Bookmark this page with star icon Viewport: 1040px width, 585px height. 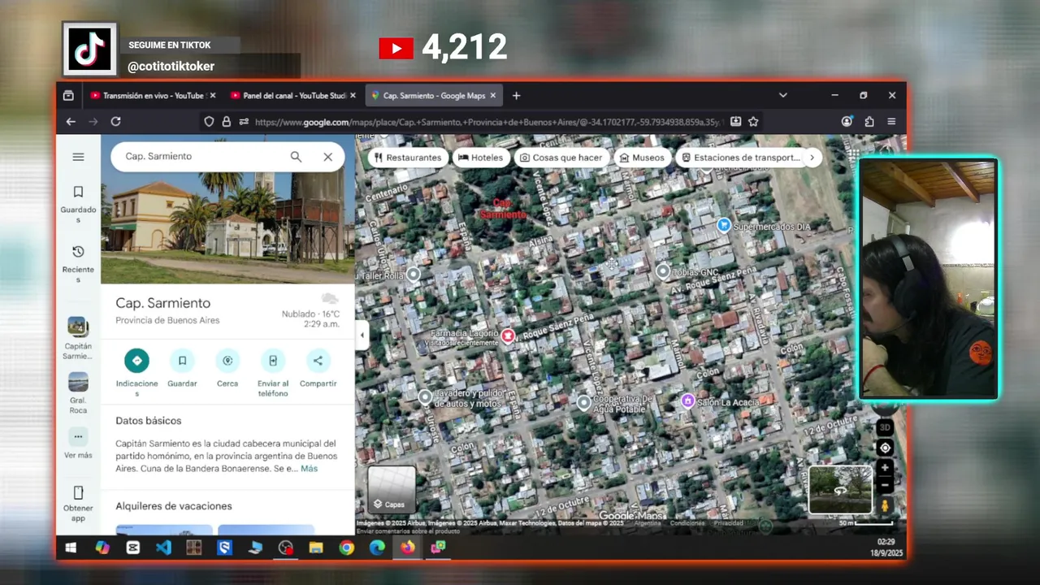pyautogui.click(x=753, y=122)
